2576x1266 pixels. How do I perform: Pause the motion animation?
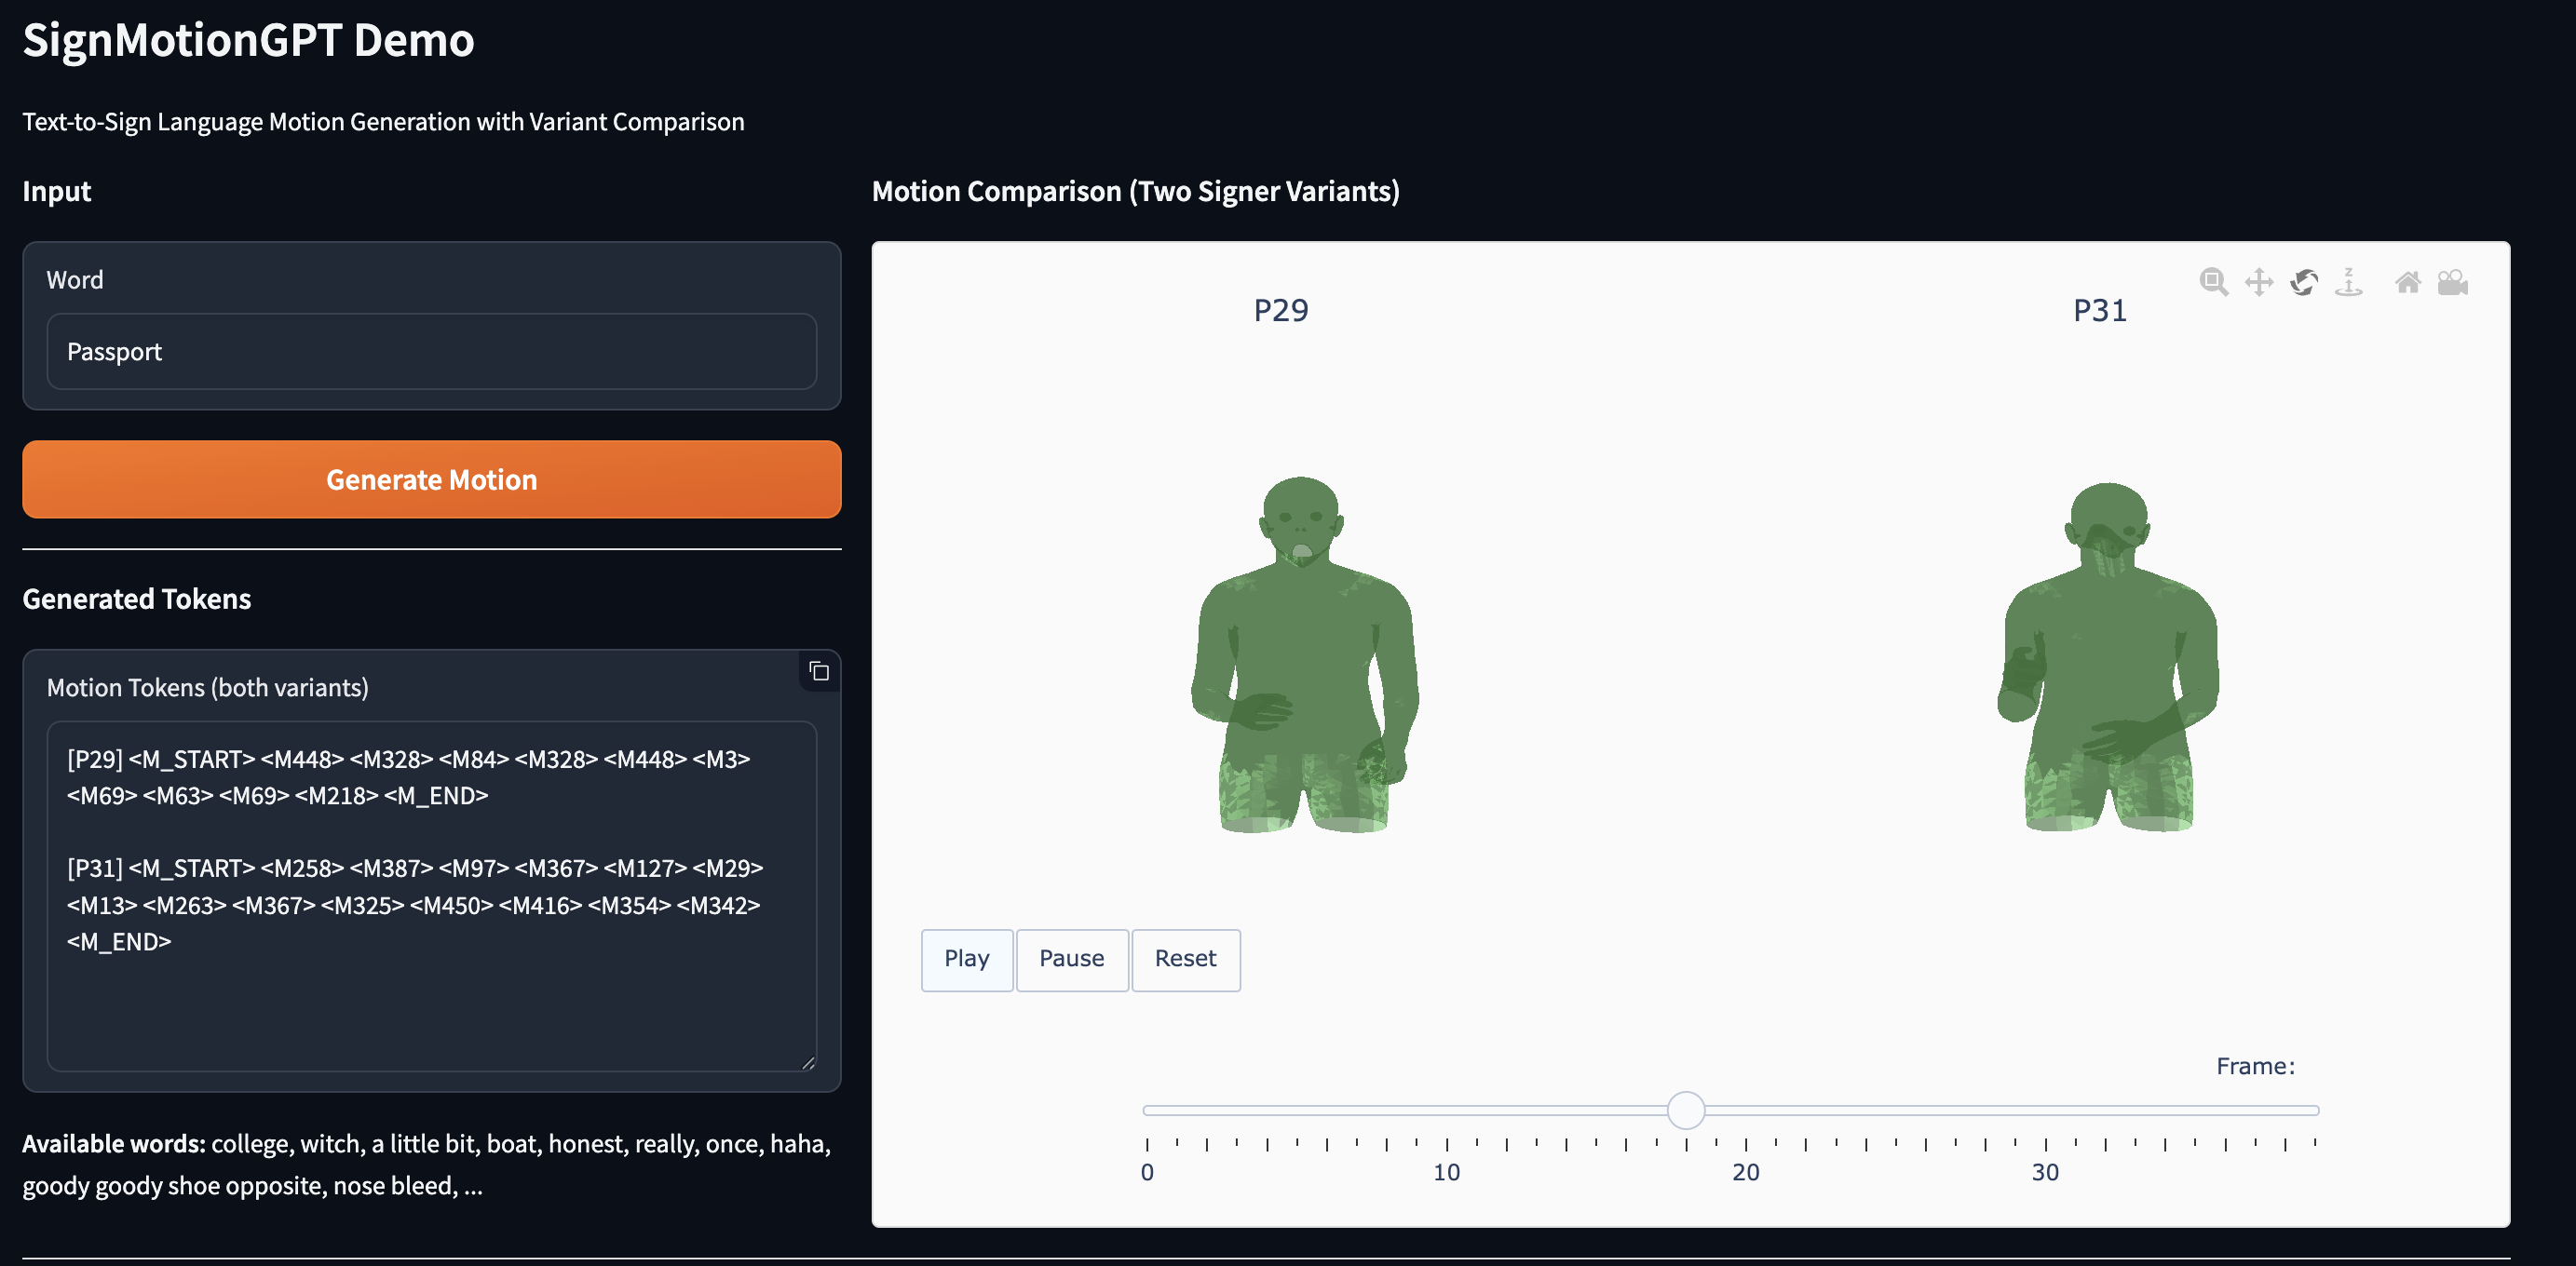1071,959
